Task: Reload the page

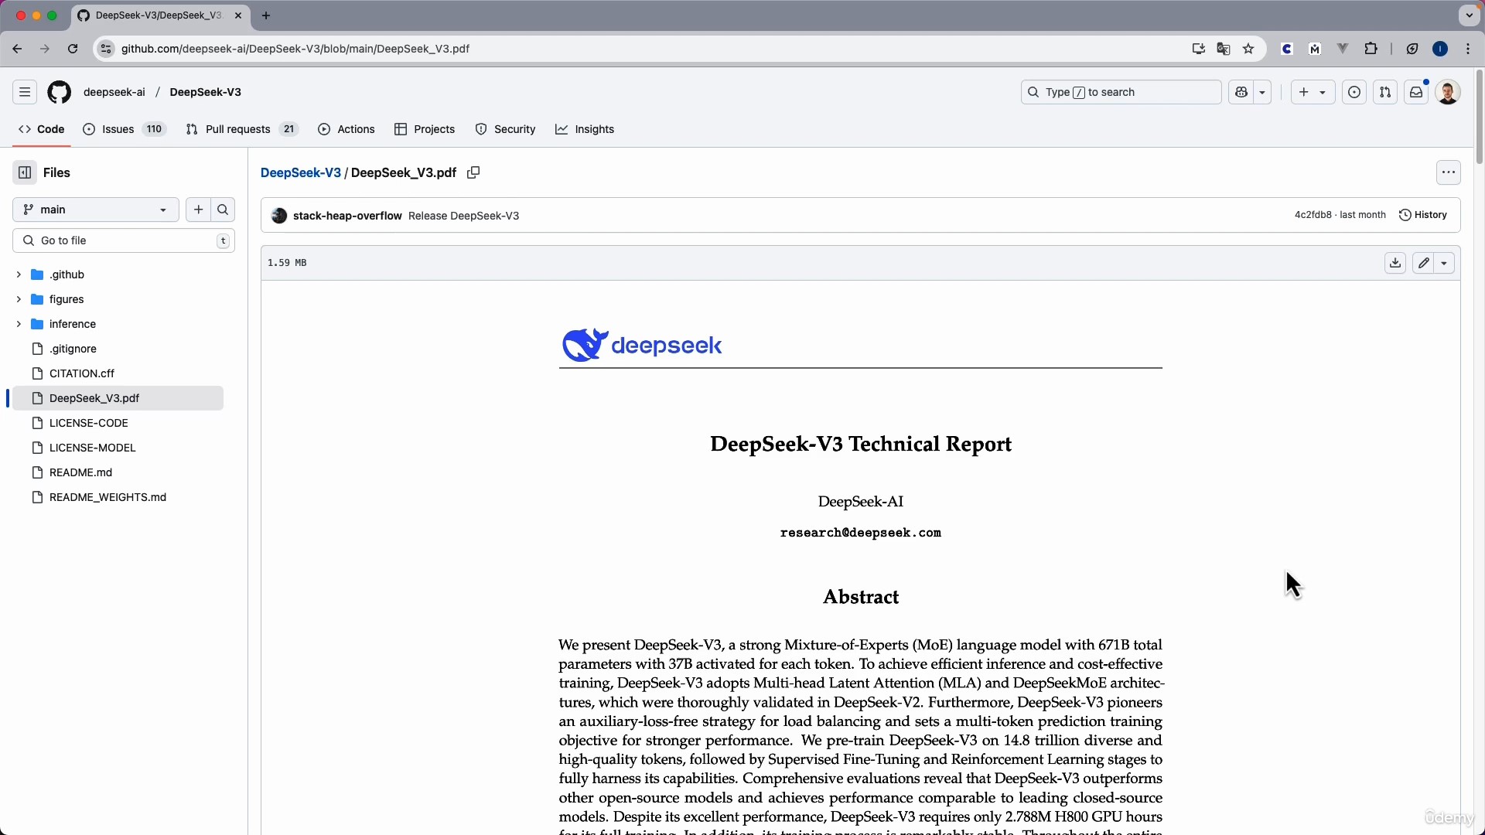Action: point(73,49)
